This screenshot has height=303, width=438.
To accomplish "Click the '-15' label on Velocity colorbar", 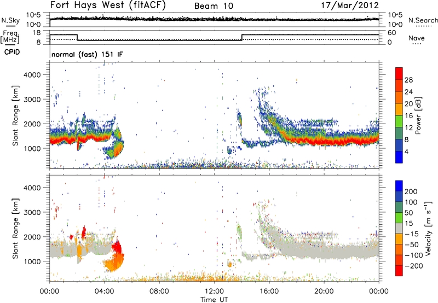I will click(x=411, y=234).
